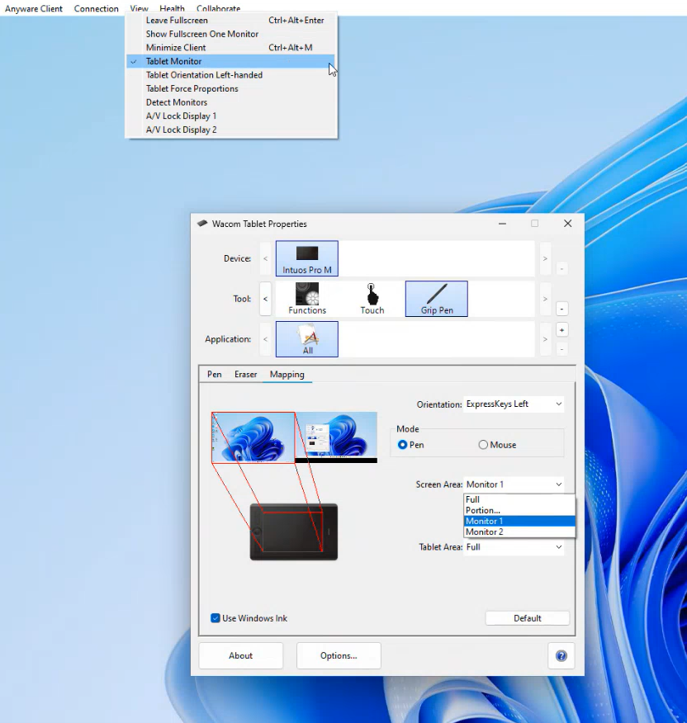The width and height of the screenshot is (687, 723).
Task: Open the Collaborate menu
Action: pos(218,8)
